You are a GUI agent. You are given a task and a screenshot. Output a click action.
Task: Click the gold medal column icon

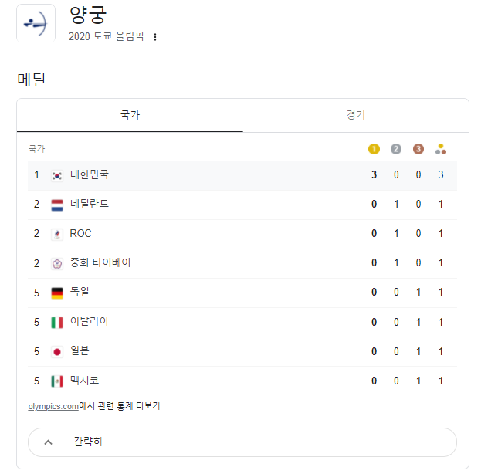tap(374, 149)
